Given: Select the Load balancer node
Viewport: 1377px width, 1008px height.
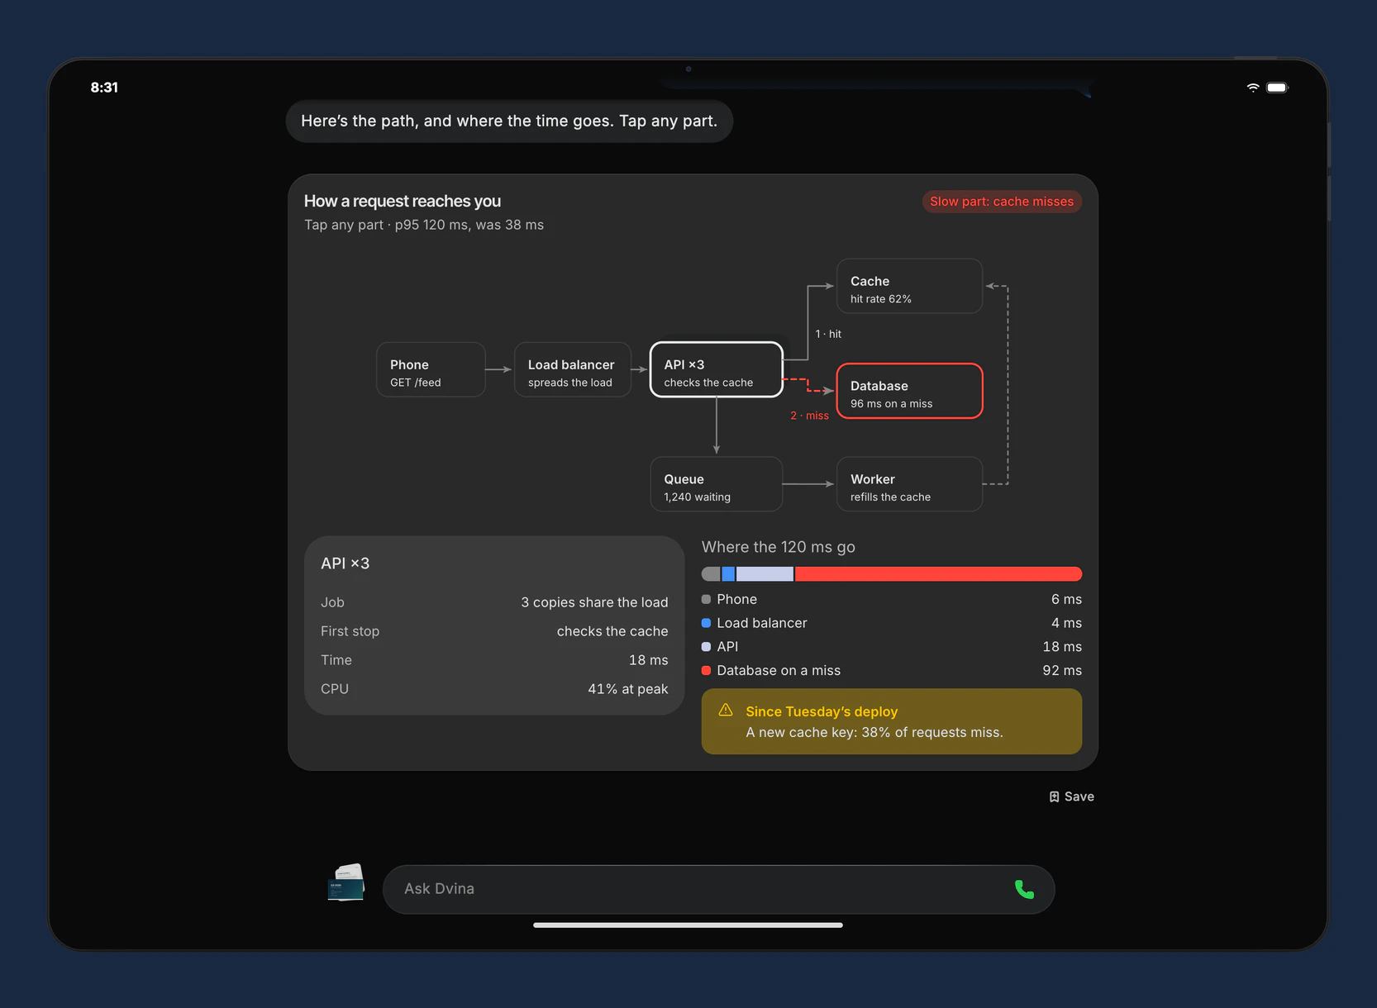Looking at the screenshot, I should point(572,369).
